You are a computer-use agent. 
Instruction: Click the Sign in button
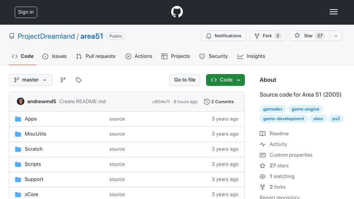[26, 12]
